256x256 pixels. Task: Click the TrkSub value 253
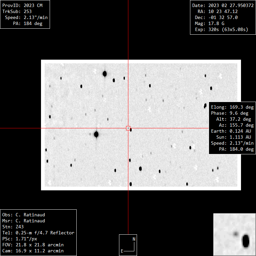tap(28, 11)
